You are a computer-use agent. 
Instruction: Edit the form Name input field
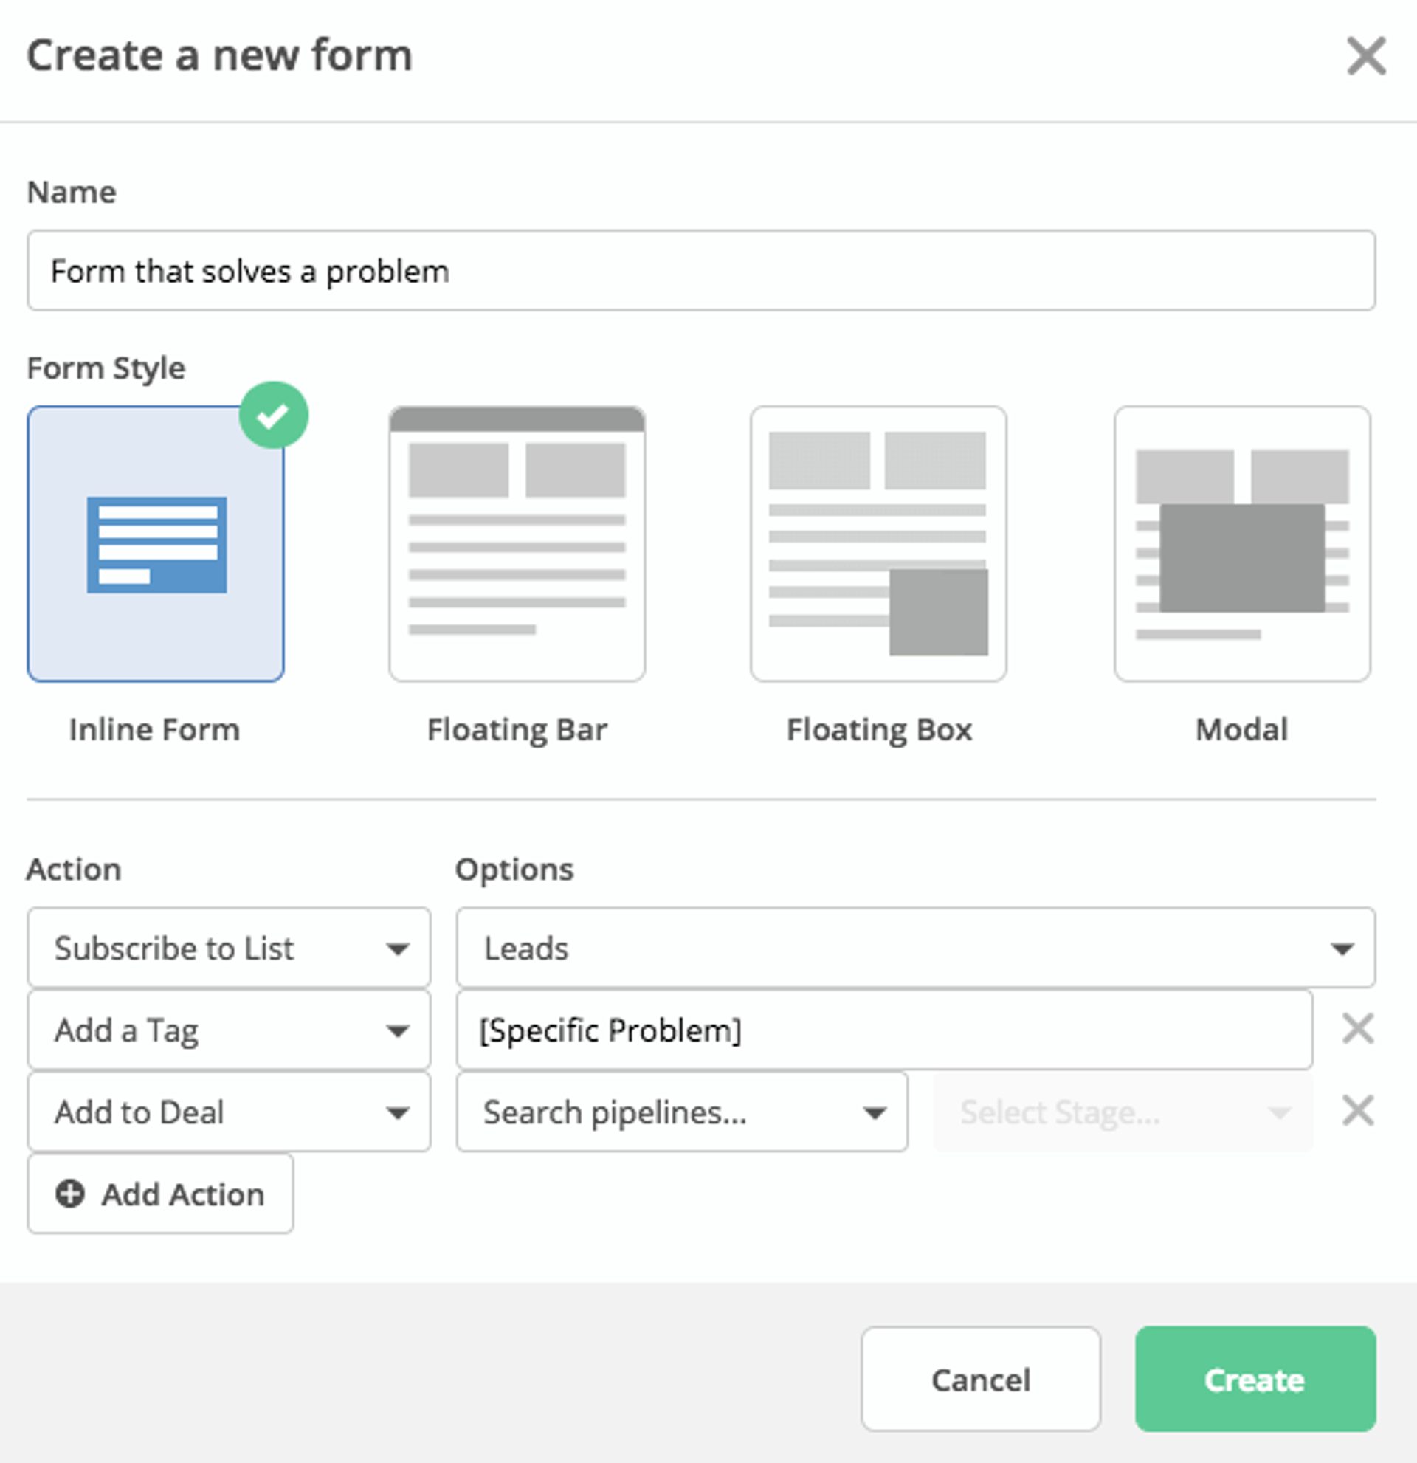[x=701, y=270]
